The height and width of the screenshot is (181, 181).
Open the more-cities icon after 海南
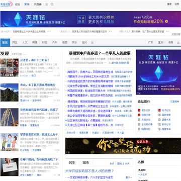178,43
